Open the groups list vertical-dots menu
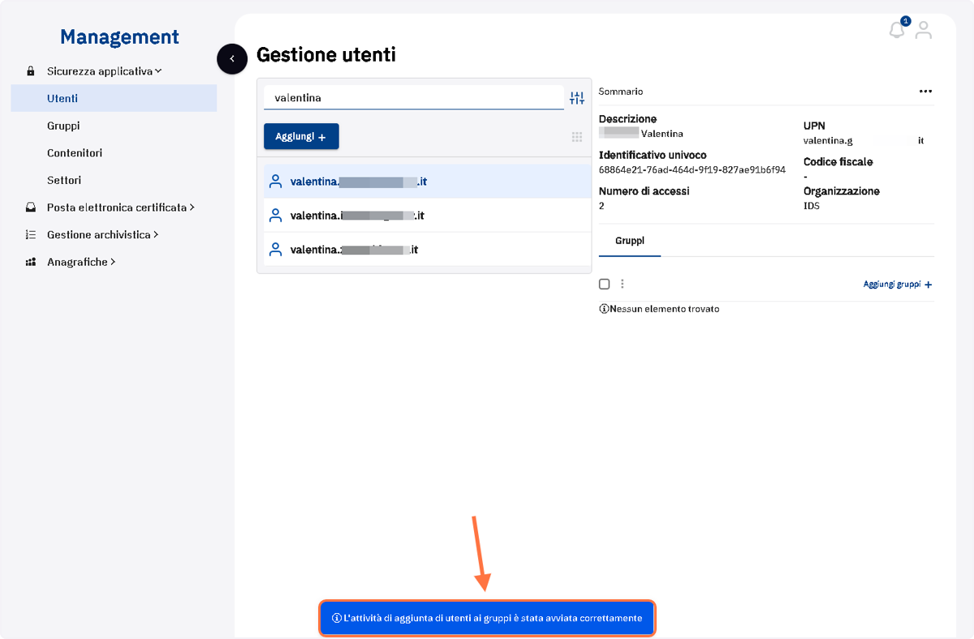 pyautogui.click(x=623, y=284)
